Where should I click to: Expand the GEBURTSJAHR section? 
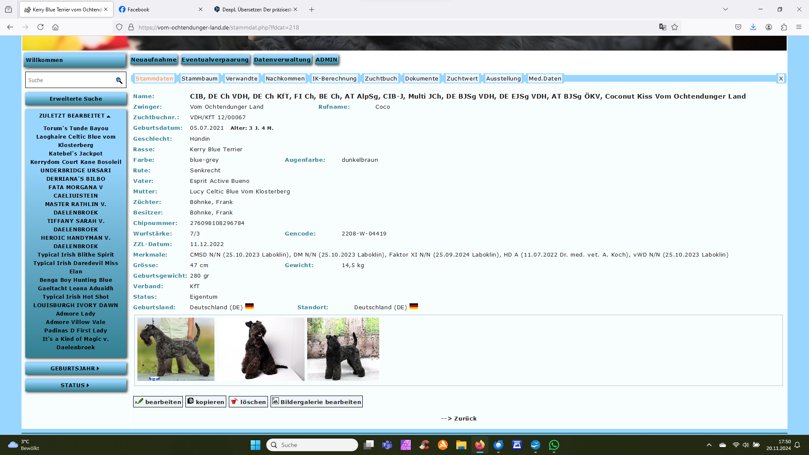[x=75, y=369]
